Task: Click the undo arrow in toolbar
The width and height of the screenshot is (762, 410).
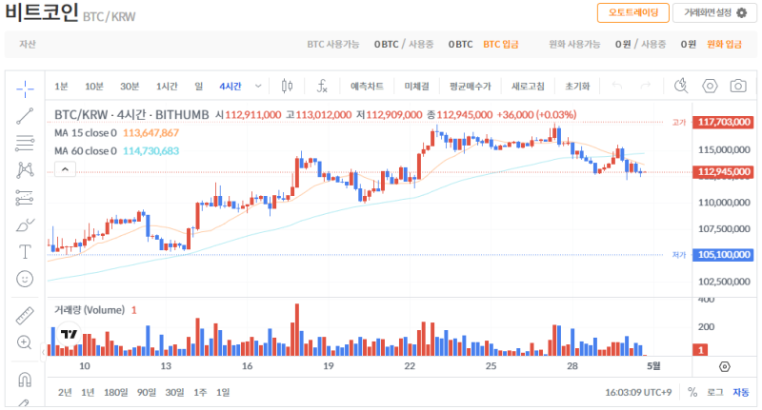Action: tap(617, 86)
